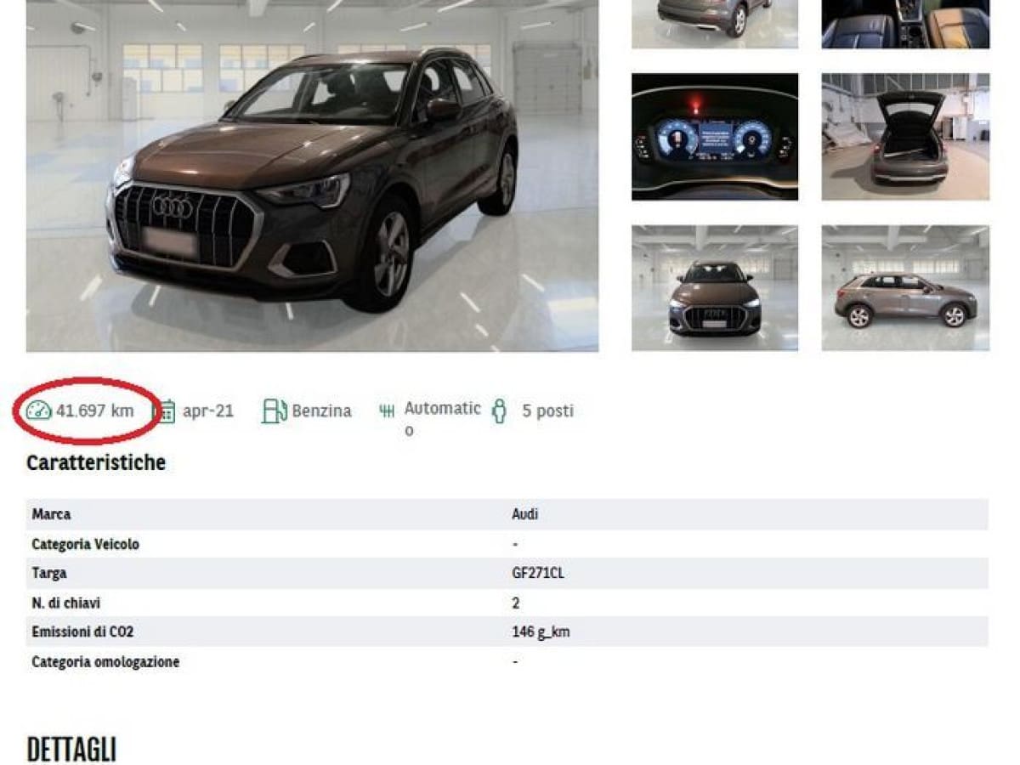The height and width of the screenshot is (765, 1020).
Task: Click the gearbox transmission icon
Action: (x=387, y=411)
